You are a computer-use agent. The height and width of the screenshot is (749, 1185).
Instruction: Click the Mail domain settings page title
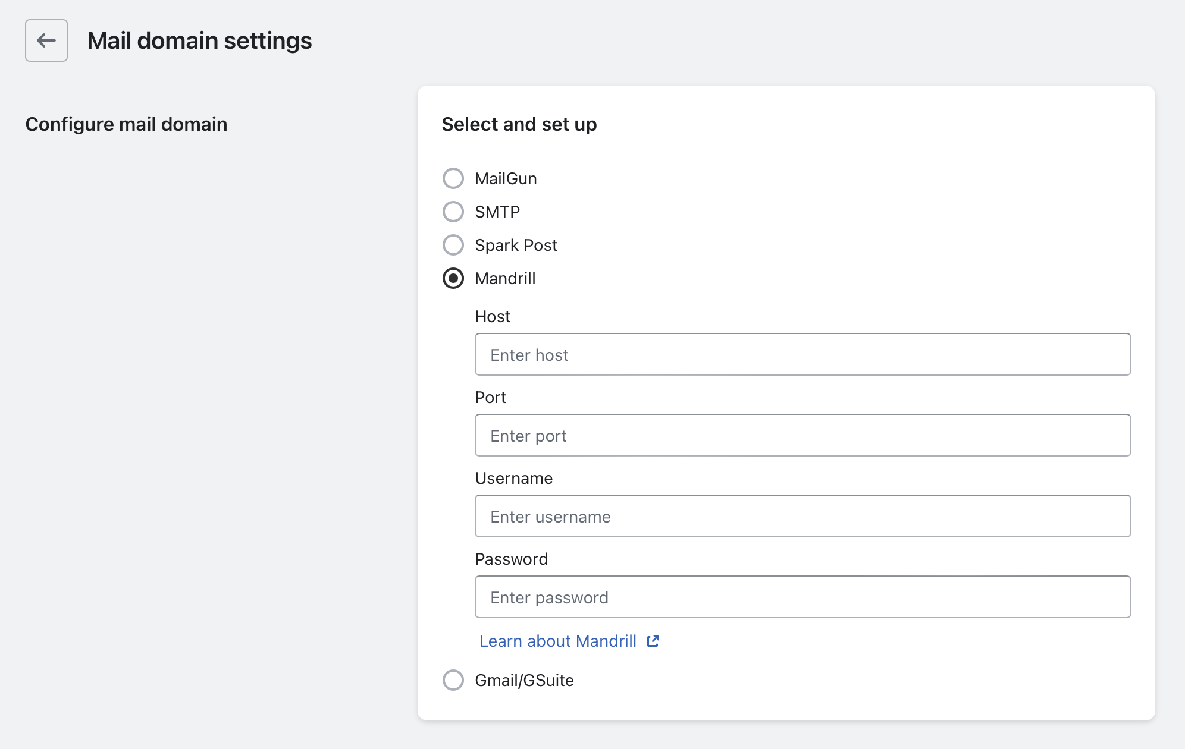[x=199, y=40]
